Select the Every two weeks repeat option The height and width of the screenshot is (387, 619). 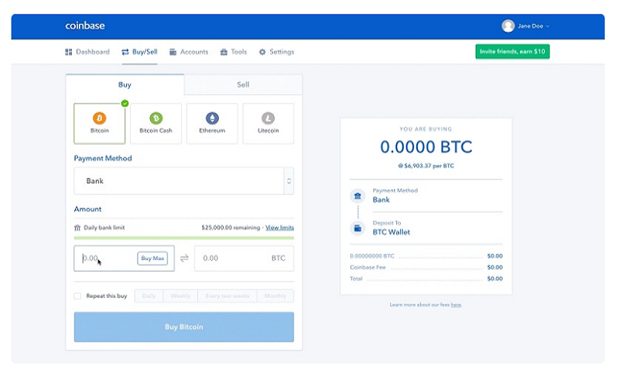point(227,296)
